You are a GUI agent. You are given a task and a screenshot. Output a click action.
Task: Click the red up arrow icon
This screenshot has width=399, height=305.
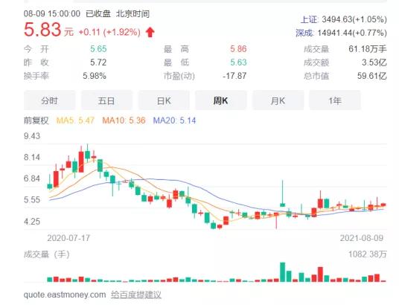click(x=150, y=33)
